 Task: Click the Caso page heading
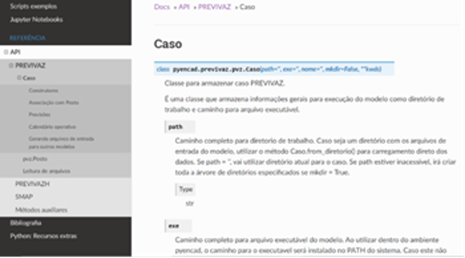[x=168, y=44]
